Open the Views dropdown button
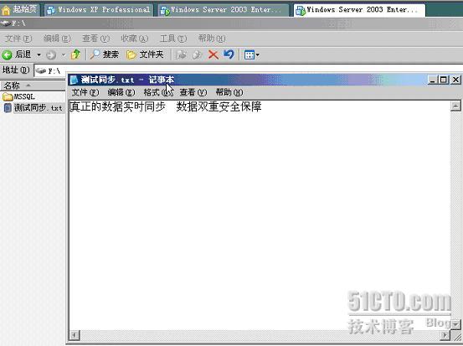Viewport: 463px width, 346px height. [x=251, y=54]
